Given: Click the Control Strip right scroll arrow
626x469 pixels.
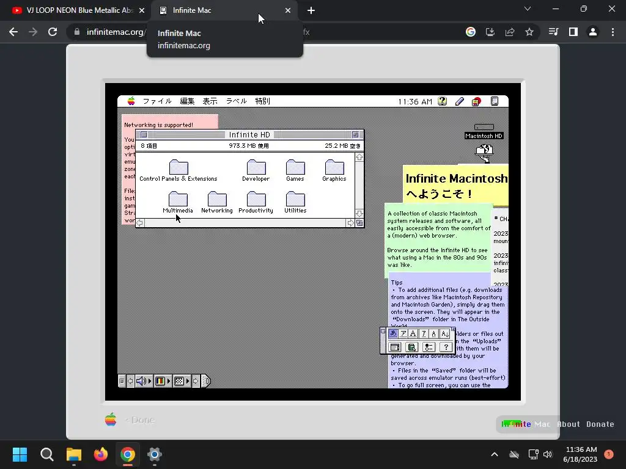Looking at the screenshot, I should [x=196, y=381].
